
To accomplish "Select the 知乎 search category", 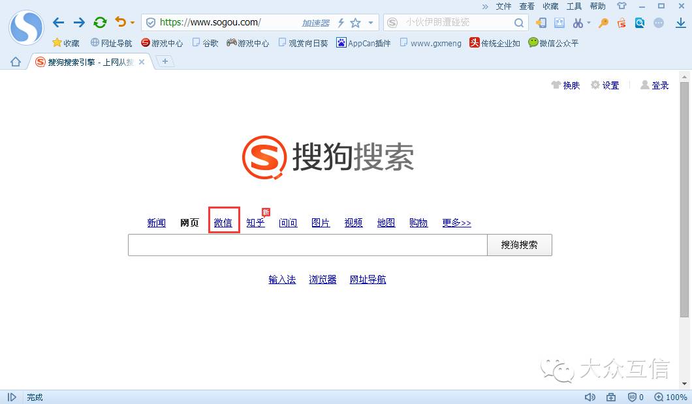I will pos(255,222).
